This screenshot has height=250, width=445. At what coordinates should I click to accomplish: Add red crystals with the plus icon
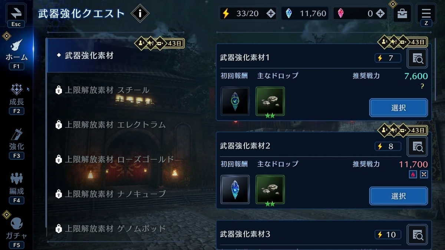coord(380,14)
